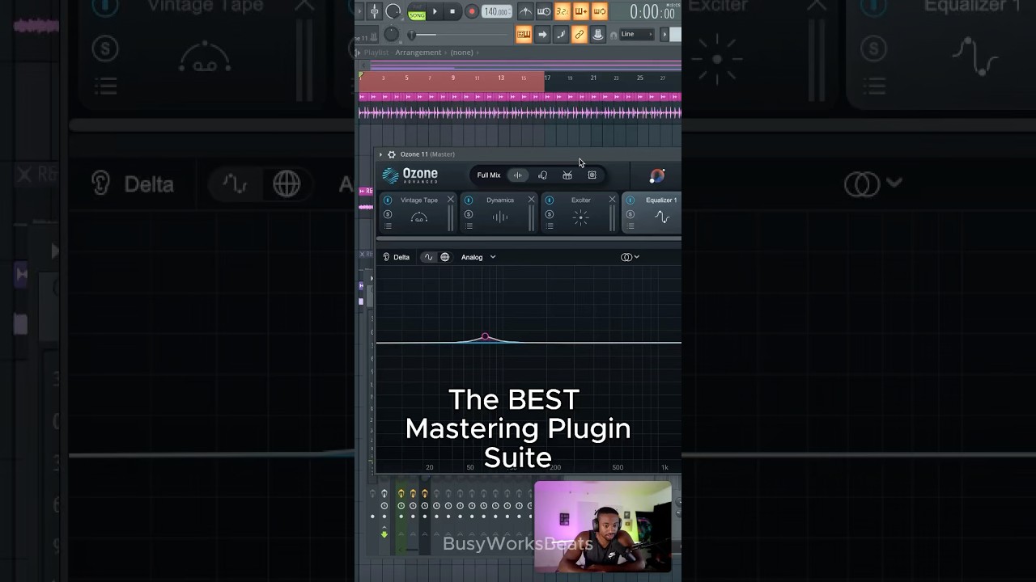
Task: Open Ozone 11 wrapper settings gear
Action: 392,154
